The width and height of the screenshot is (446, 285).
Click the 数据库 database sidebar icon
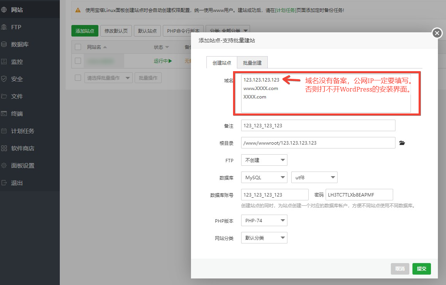pos(4,45)
